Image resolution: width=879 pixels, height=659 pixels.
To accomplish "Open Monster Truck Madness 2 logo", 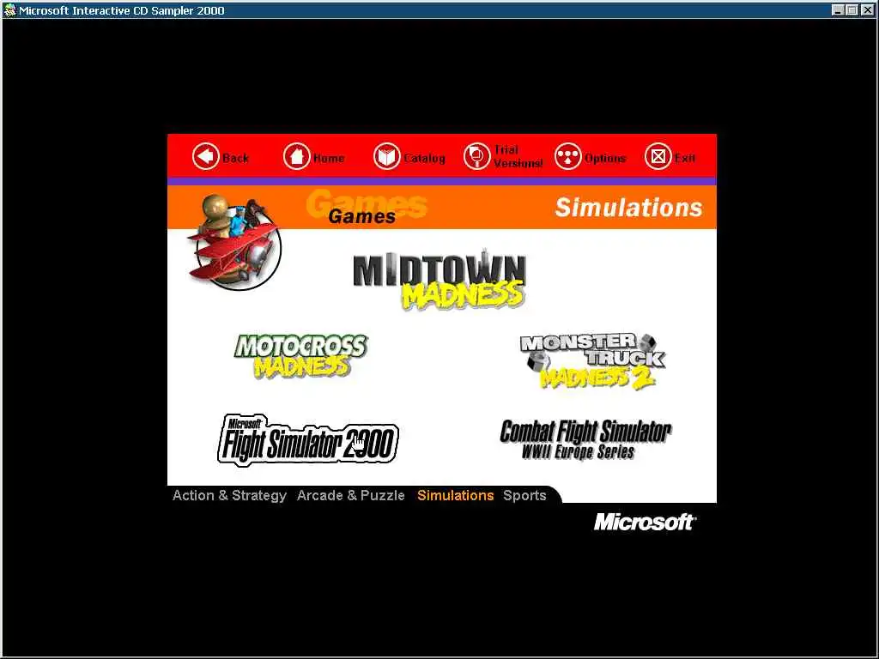I will (x=592, y=361).
